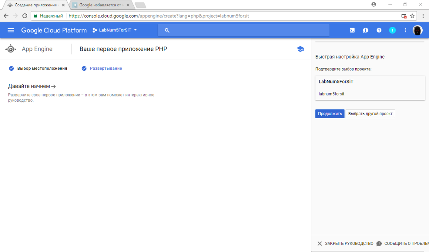Close the Создание приложения browser tab
The width and height of the screenshot is (429, 252).
63,5
